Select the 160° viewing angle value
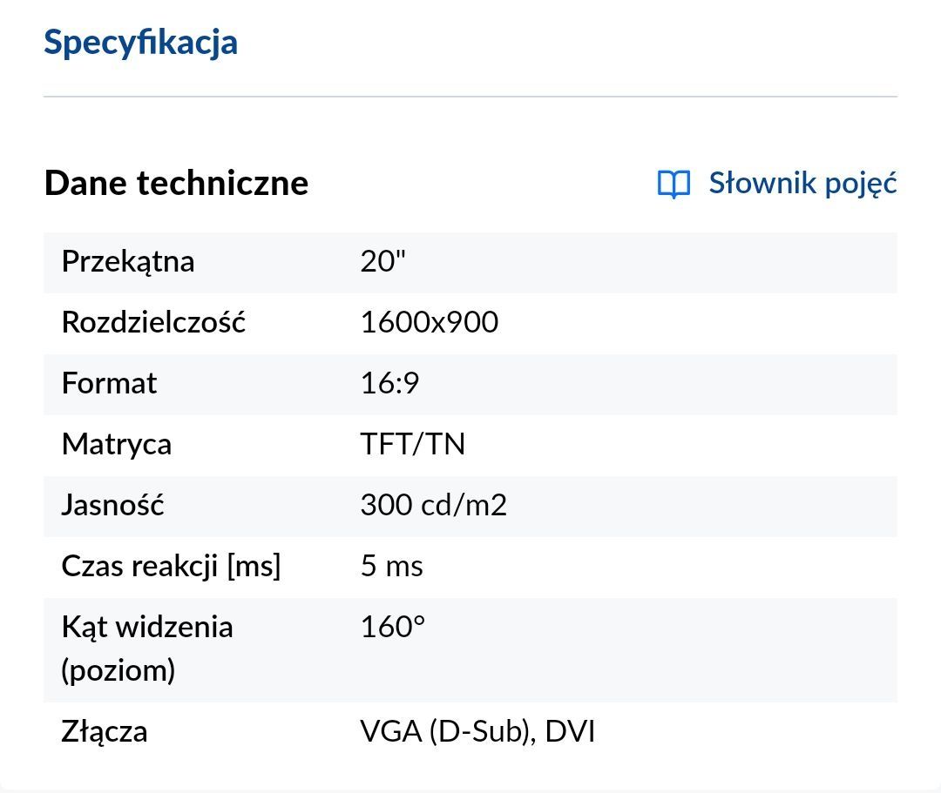The height and width of the screenshot is (793, 941). point(393,628)
